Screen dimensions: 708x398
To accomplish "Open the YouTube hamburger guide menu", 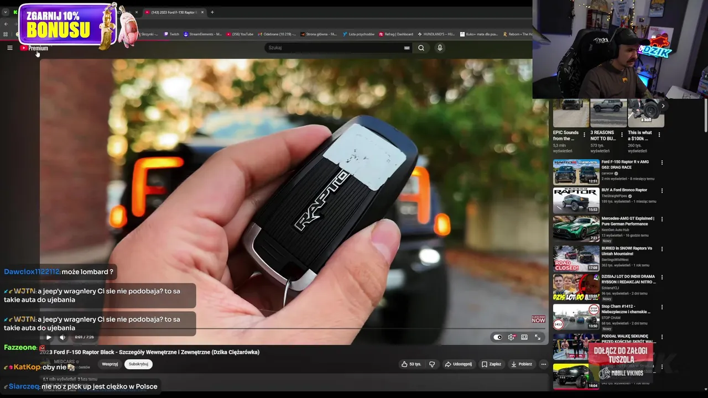I will [10, 48].
